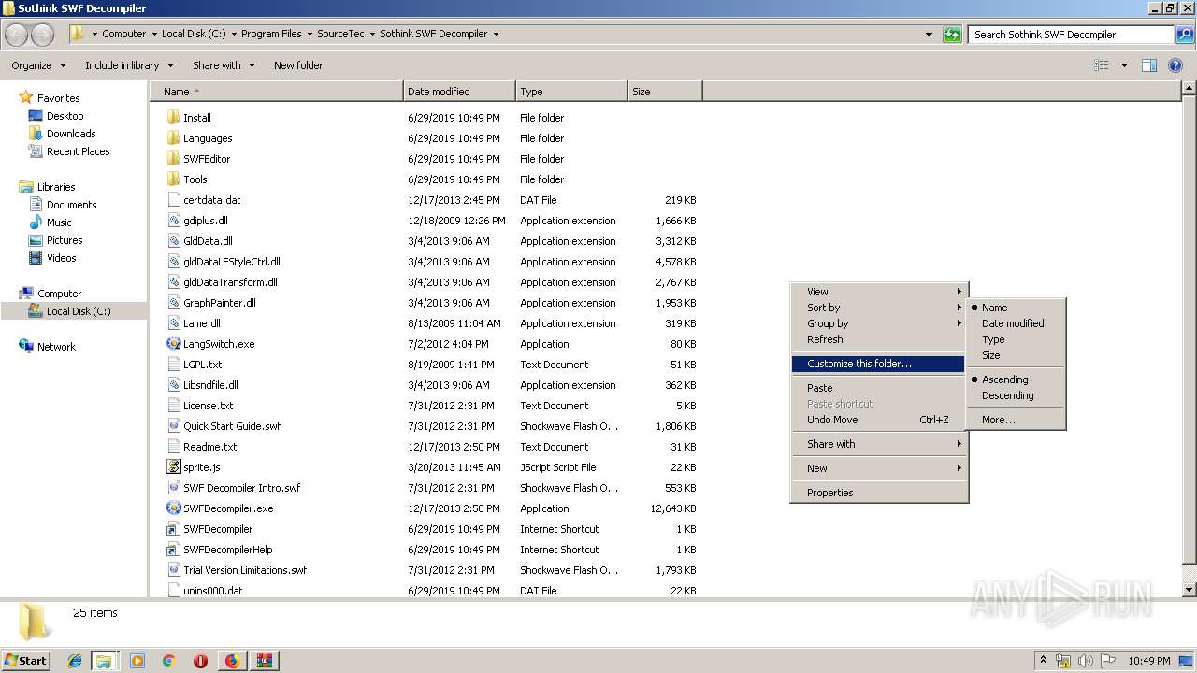Click SourceTec in the breadcrumb path
Screen dimensions: 1197x673
(x=340, y=34)
